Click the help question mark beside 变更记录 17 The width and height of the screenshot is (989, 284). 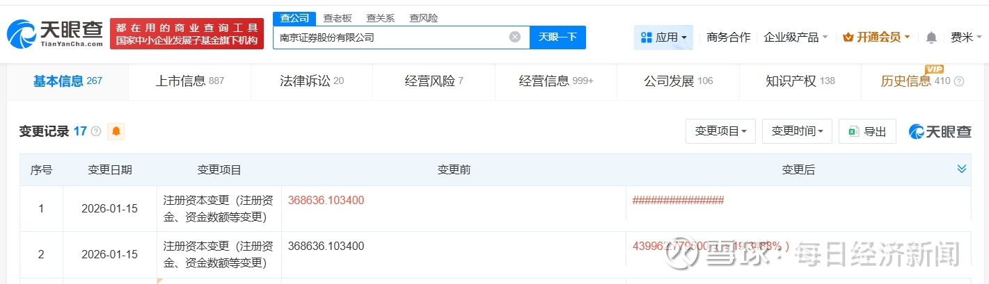click(x=96, y=131)
